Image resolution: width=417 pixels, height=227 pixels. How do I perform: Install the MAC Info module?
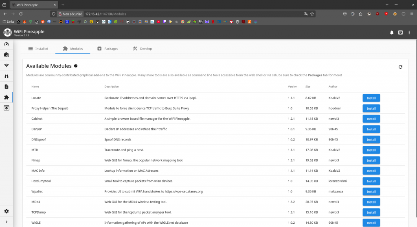(x=371, y=171)
